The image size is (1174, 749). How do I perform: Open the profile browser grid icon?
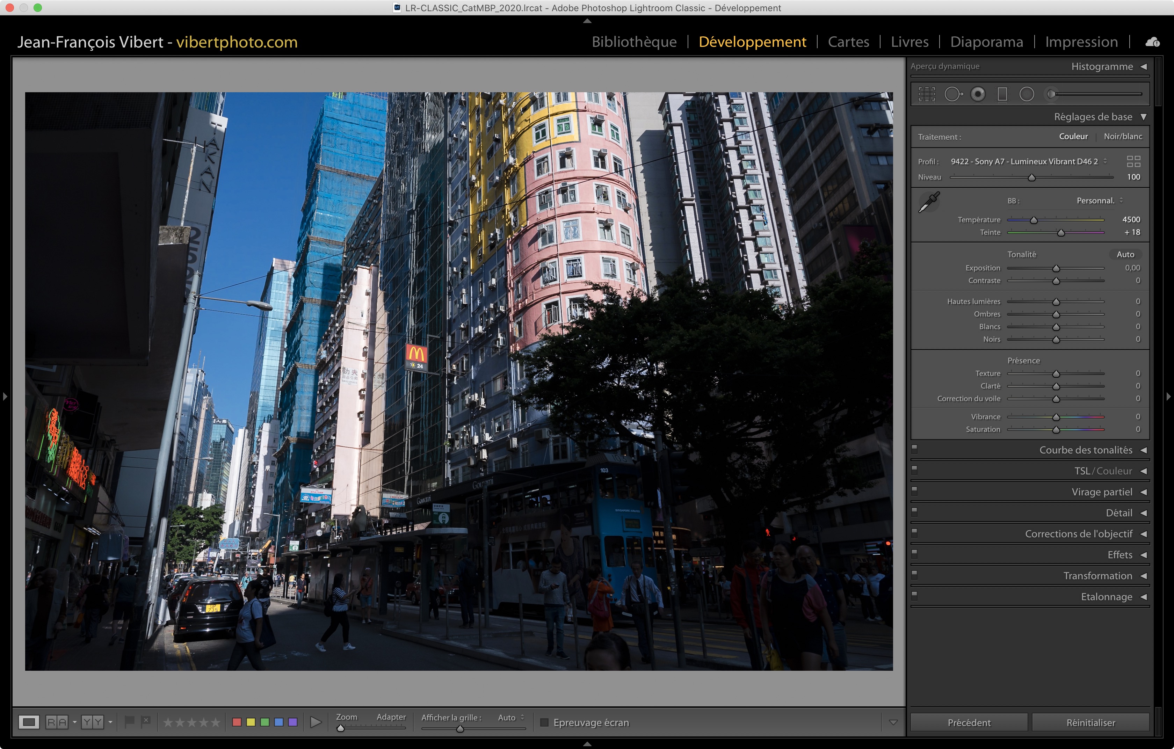[x=1133, y=161]
